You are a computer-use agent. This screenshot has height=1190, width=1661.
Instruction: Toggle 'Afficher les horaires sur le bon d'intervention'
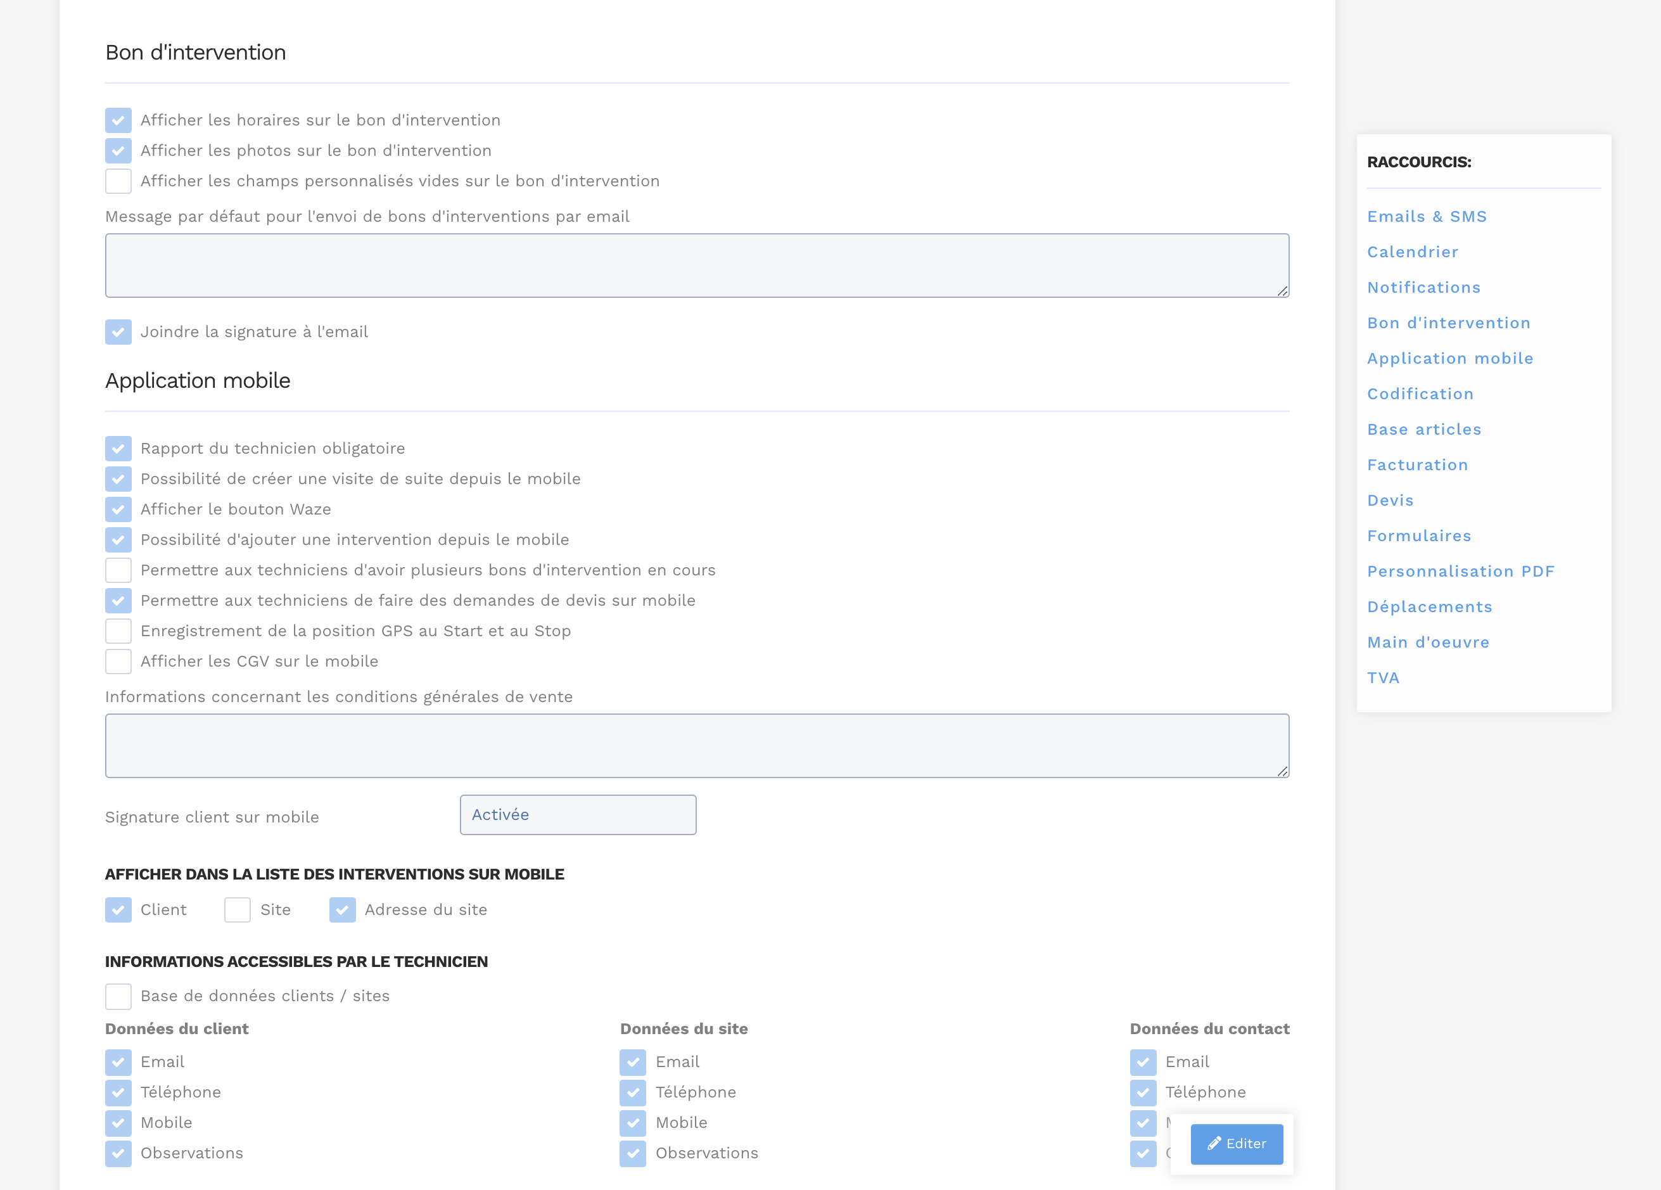click(x=118, y=120)
